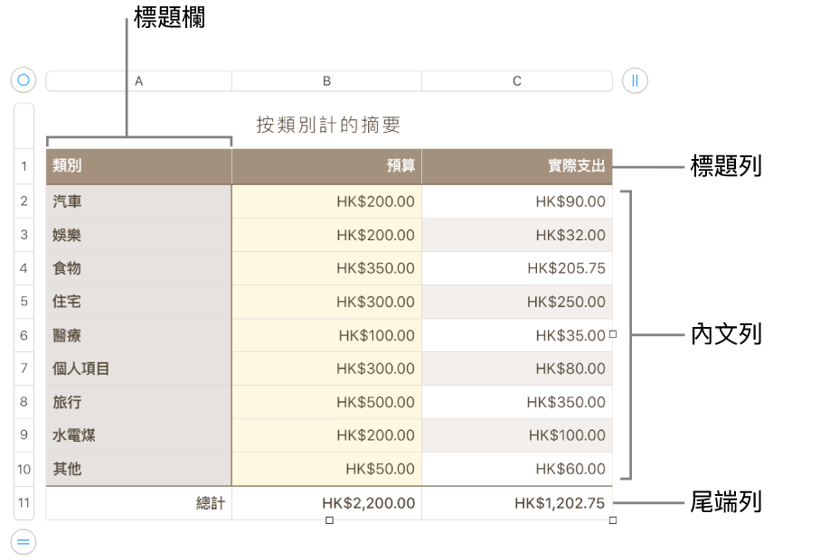Click actual cell HK$90.00
Image resolution: width=839 pixels, height=560 pixels.
(517, 201)
